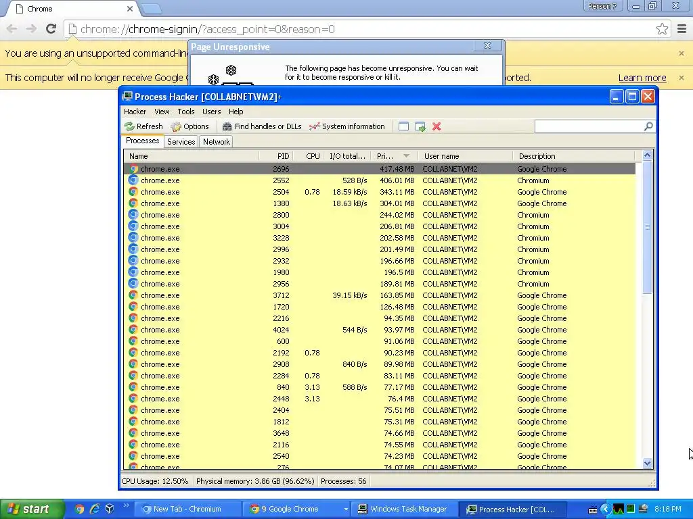This screenshot has height=519, width=693.
Task: Reload the page in Chrome window
Action: (51, 29)
